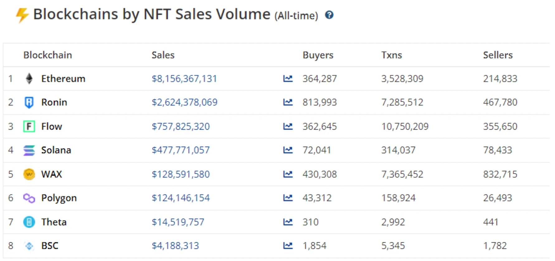Click BSC buyers value 1,854
Image resolution: width=555 pixels, height=261 pixels.
[314, 245]
